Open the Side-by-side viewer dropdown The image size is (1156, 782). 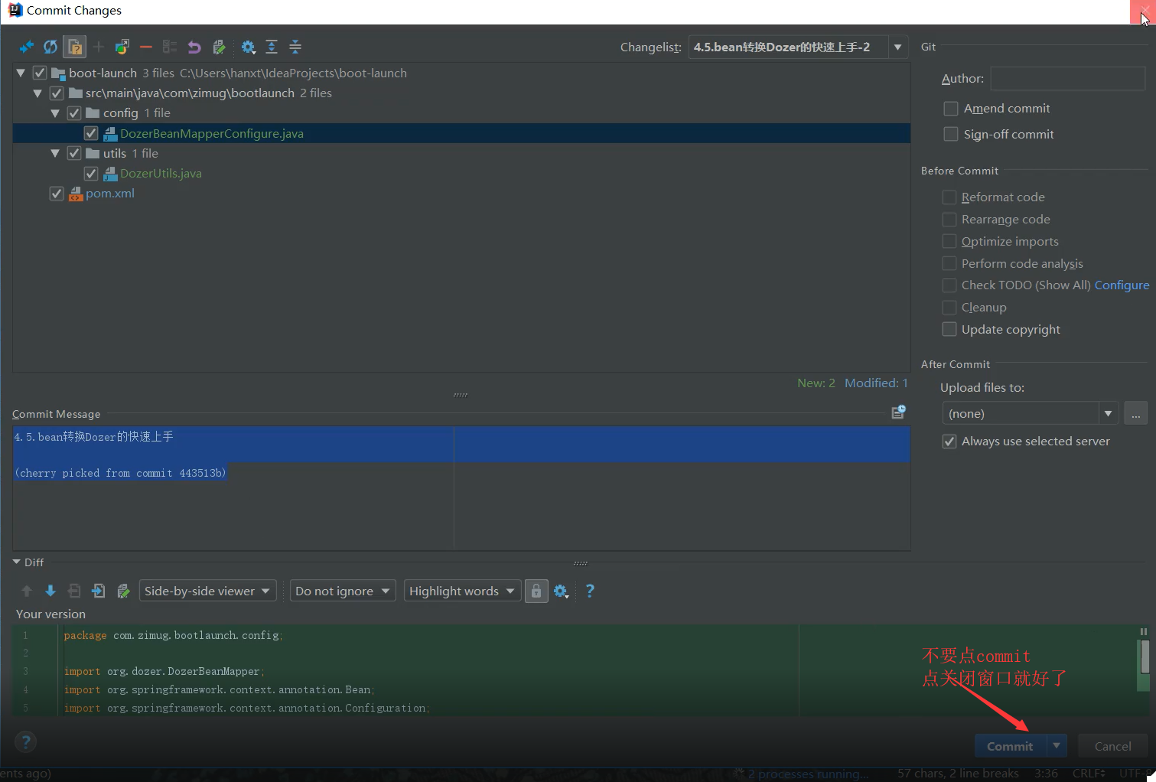pos(207,591)
